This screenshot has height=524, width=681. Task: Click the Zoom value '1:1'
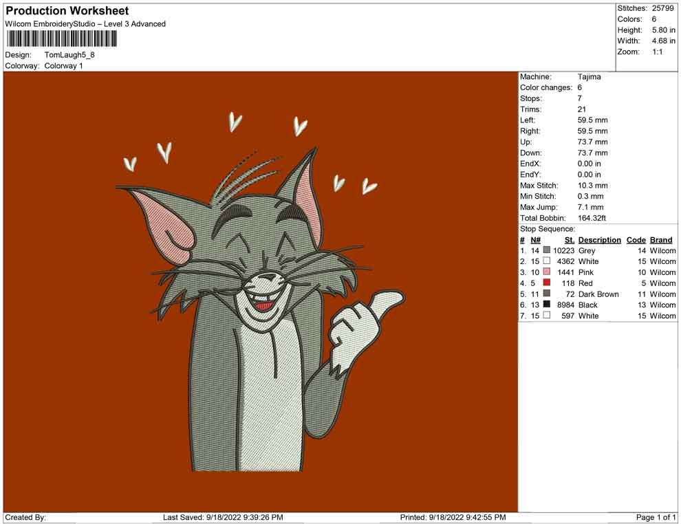657,52
